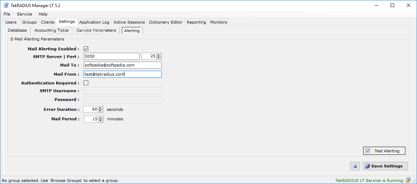Open the Help menu
This screenshot has width=417, height=184.
(x=43, y=14)
